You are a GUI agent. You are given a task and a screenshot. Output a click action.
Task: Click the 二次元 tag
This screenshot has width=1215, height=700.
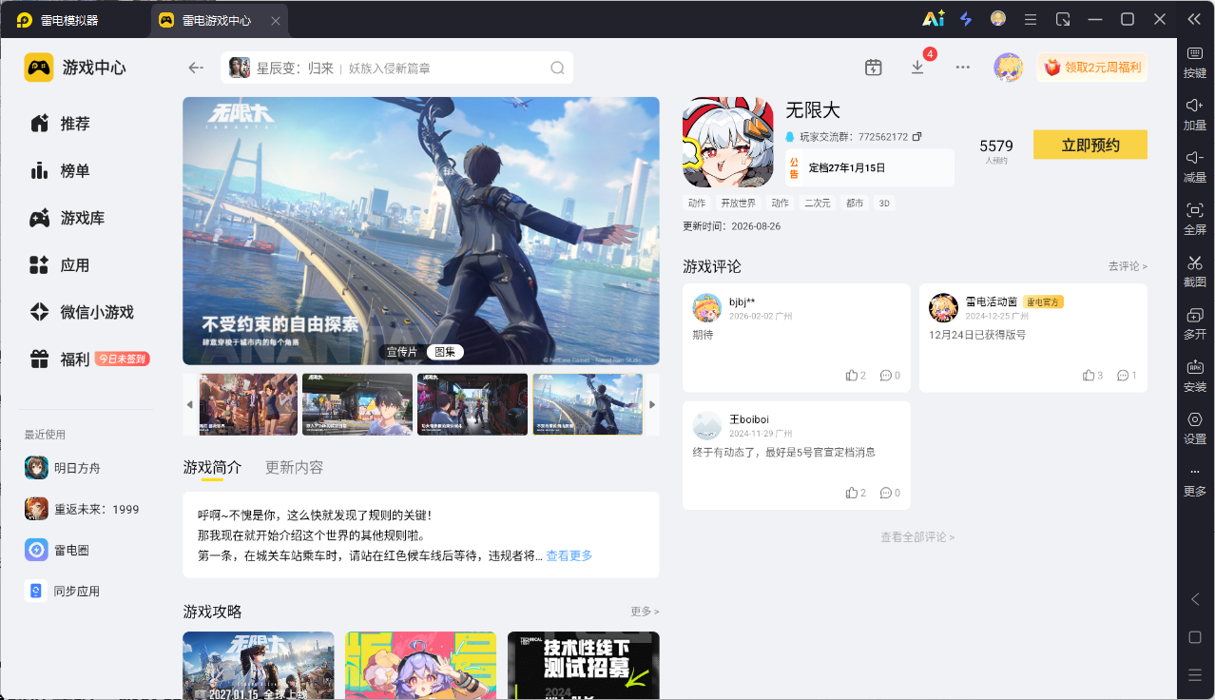(817, 204)
